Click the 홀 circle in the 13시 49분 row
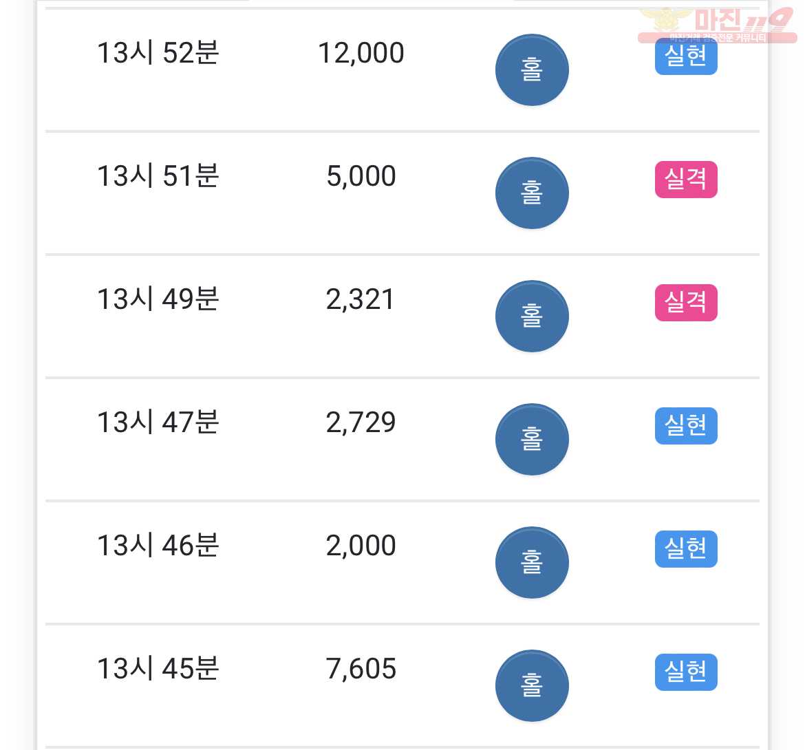 pos(532,317)
